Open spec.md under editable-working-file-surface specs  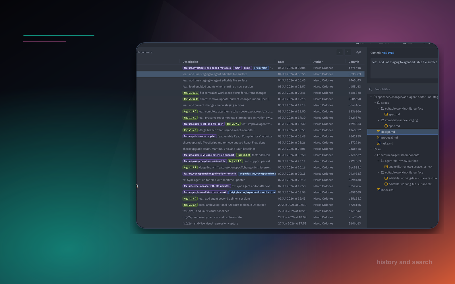click(x=394, y=114)
